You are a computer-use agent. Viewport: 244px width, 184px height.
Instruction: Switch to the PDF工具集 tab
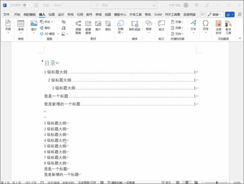point(172,15)
